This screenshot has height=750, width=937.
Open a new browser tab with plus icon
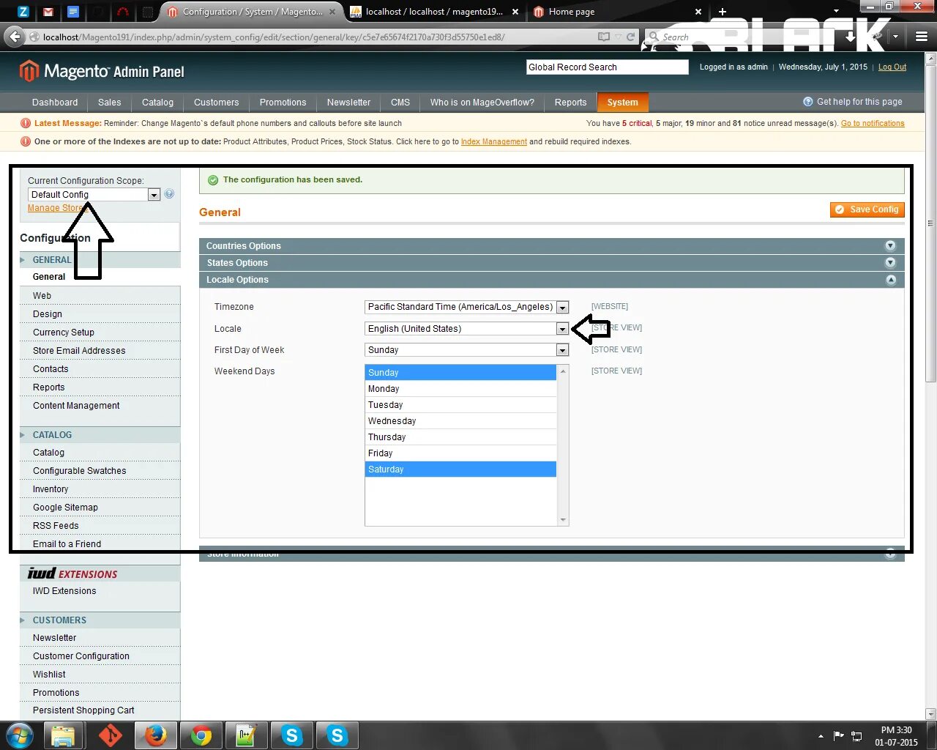pyautogui.click(x=723, y=12)
